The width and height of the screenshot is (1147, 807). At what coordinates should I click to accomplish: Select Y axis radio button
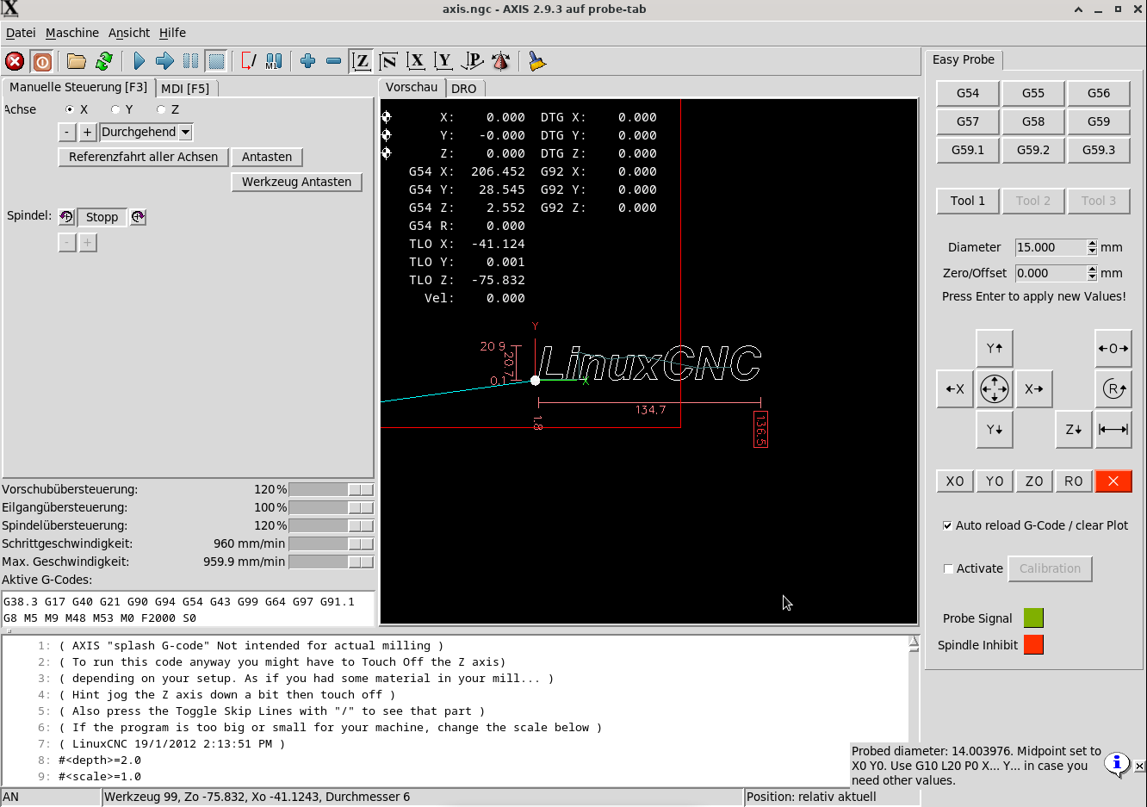115,109
